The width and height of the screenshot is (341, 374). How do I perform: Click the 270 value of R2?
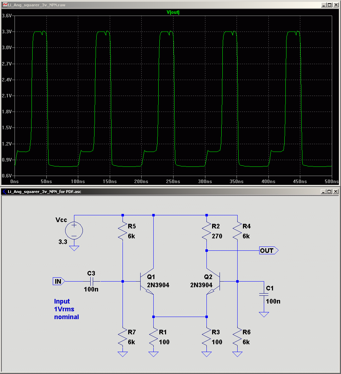pos(217,236)
